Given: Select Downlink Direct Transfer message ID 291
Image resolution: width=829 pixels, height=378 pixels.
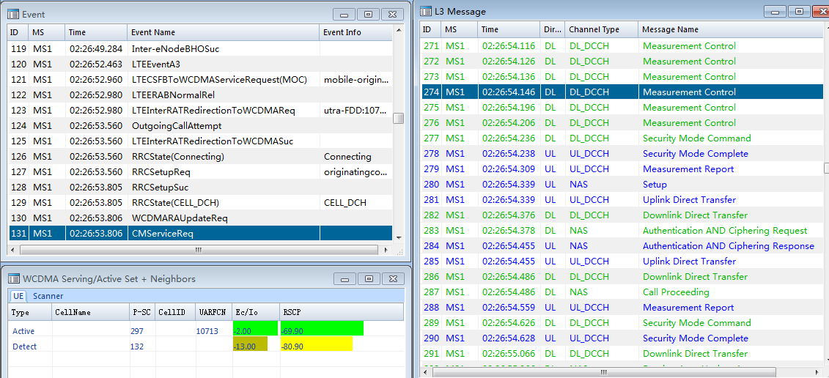Looking at the screenshot, I should coord(622,353).
